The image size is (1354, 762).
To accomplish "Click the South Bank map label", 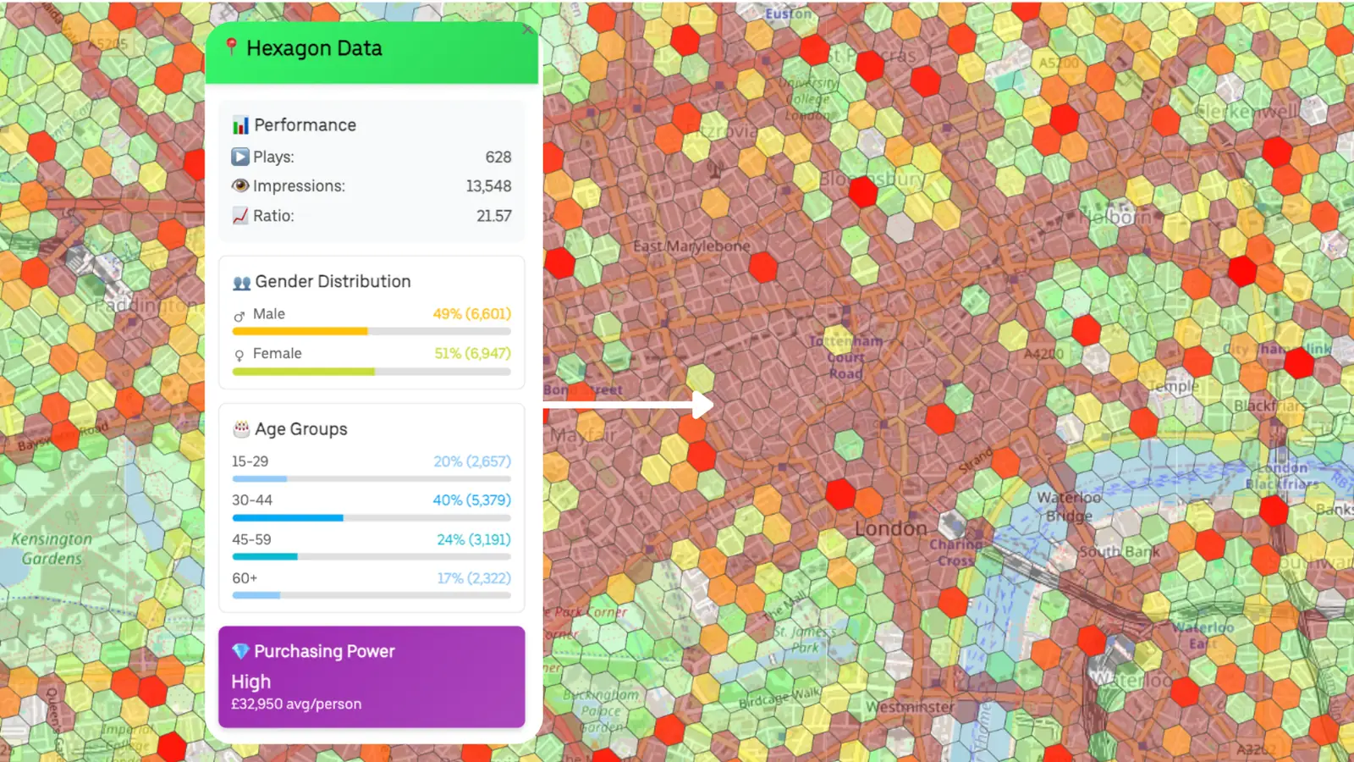I will pyautogui.click(x=1119, y=551).
